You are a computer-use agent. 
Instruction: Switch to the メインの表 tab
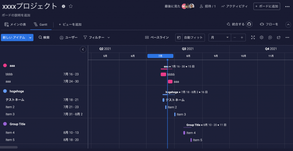click(x=15, y=24)
